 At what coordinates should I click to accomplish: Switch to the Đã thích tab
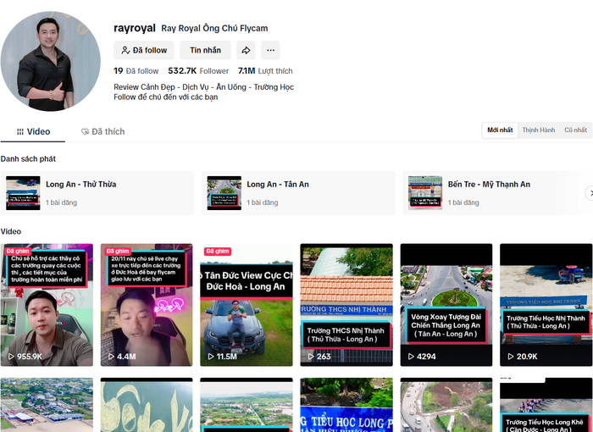pos(103,132)
